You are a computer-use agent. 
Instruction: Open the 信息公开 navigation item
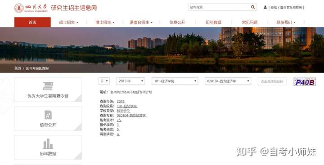pos(177,22)
